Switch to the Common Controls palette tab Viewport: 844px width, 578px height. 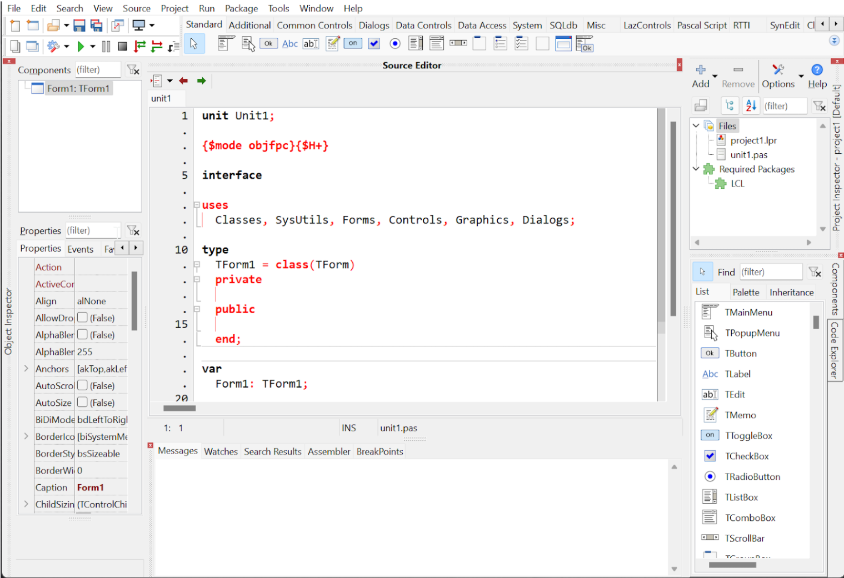(x=314, y=26)
